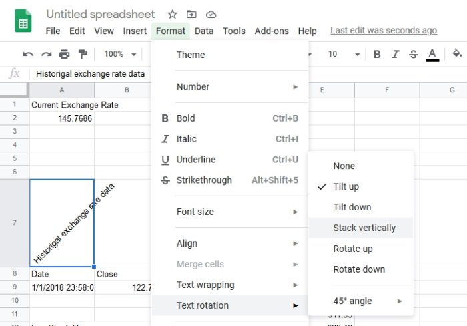Open the font size 10 dropdown
The image size is (467, 326).
click(344, 55)
